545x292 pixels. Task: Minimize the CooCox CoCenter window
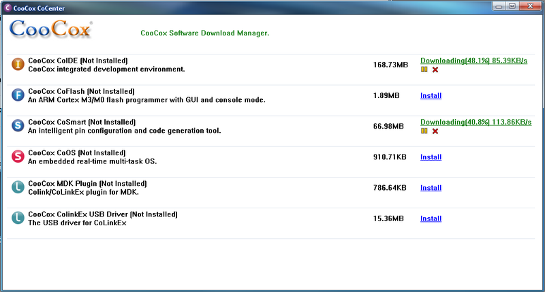499,6
